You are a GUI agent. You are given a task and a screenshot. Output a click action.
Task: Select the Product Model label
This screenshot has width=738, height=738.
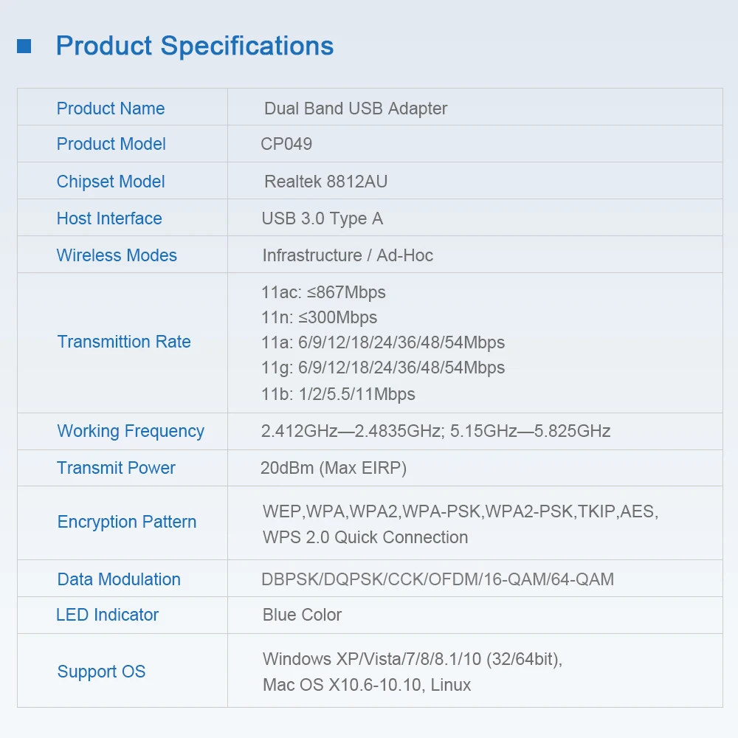click(x=111, y=145)
